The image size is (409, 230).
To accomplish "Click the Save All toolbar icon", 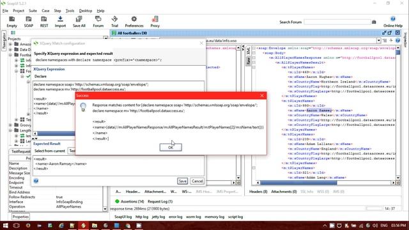I will 79,19.
